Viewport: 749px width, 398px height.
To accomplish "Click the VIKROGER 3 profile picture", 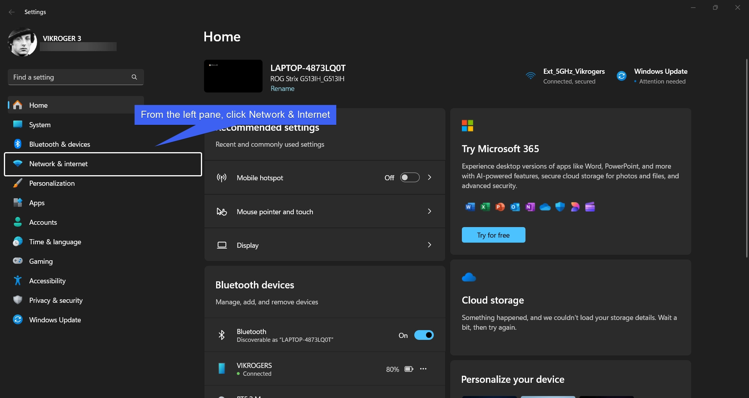I will (22, 42).
